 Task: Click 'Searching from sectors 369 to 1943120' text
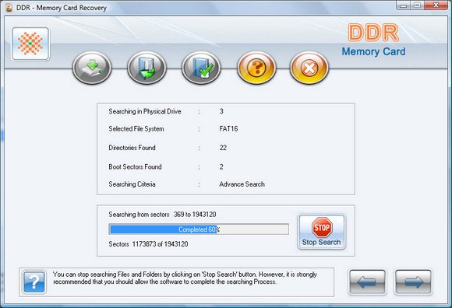[162, 214]
